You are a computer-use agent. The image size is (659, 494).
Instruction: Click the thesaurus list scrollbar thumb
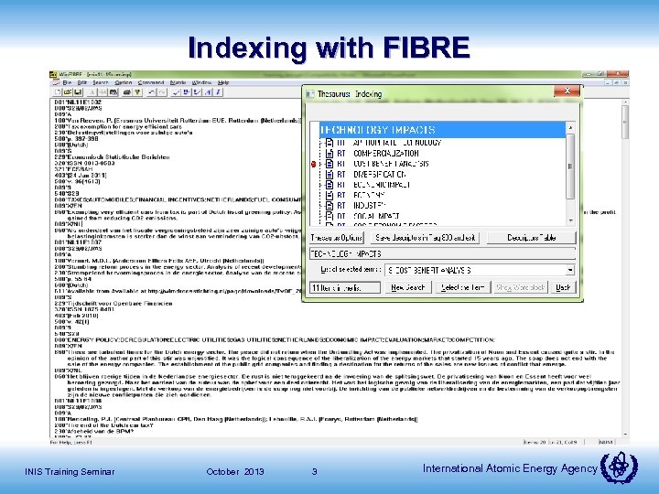point(570,166)
